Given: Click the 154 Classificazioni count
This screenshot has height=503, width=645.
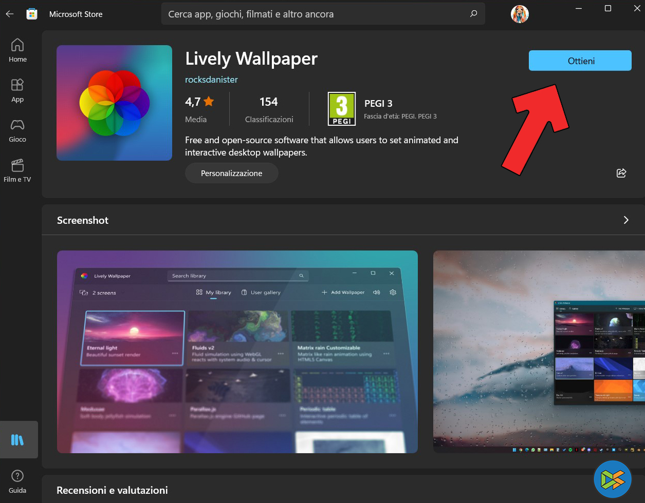Looking at the screenshot, I should click(269, 109).
